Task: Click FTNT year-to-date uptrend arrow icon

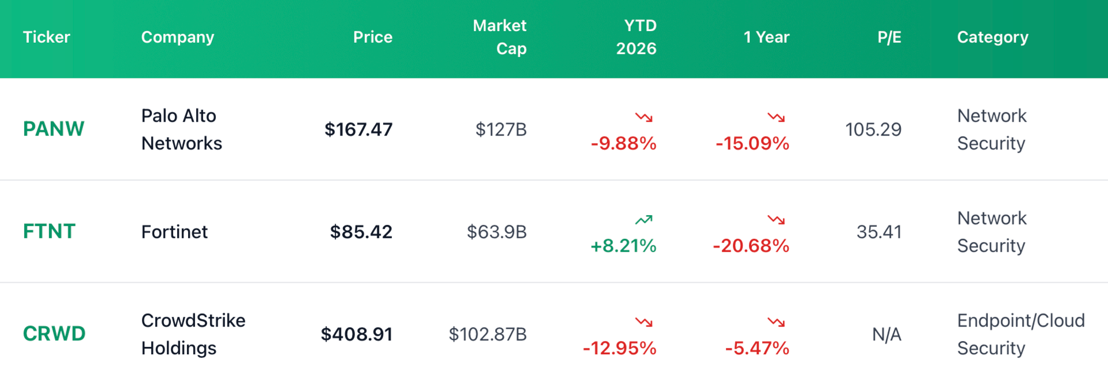Action: 643,220
